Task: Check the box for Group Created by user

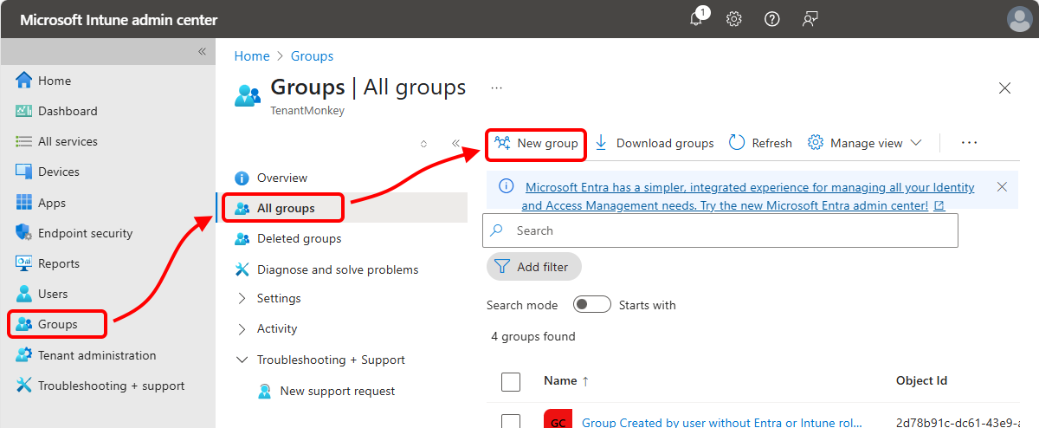Action: (511, 422)
